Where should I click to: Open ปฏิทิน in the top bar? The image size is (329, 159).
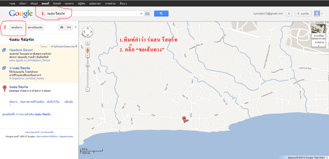pos(81,4)
